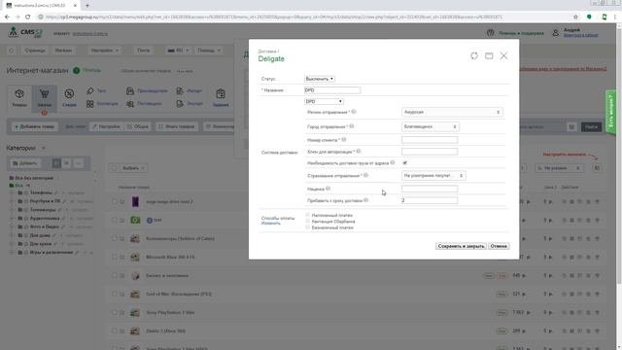
Task: Click into the Ключ для авторизации input field
Action: coord(430,152)
